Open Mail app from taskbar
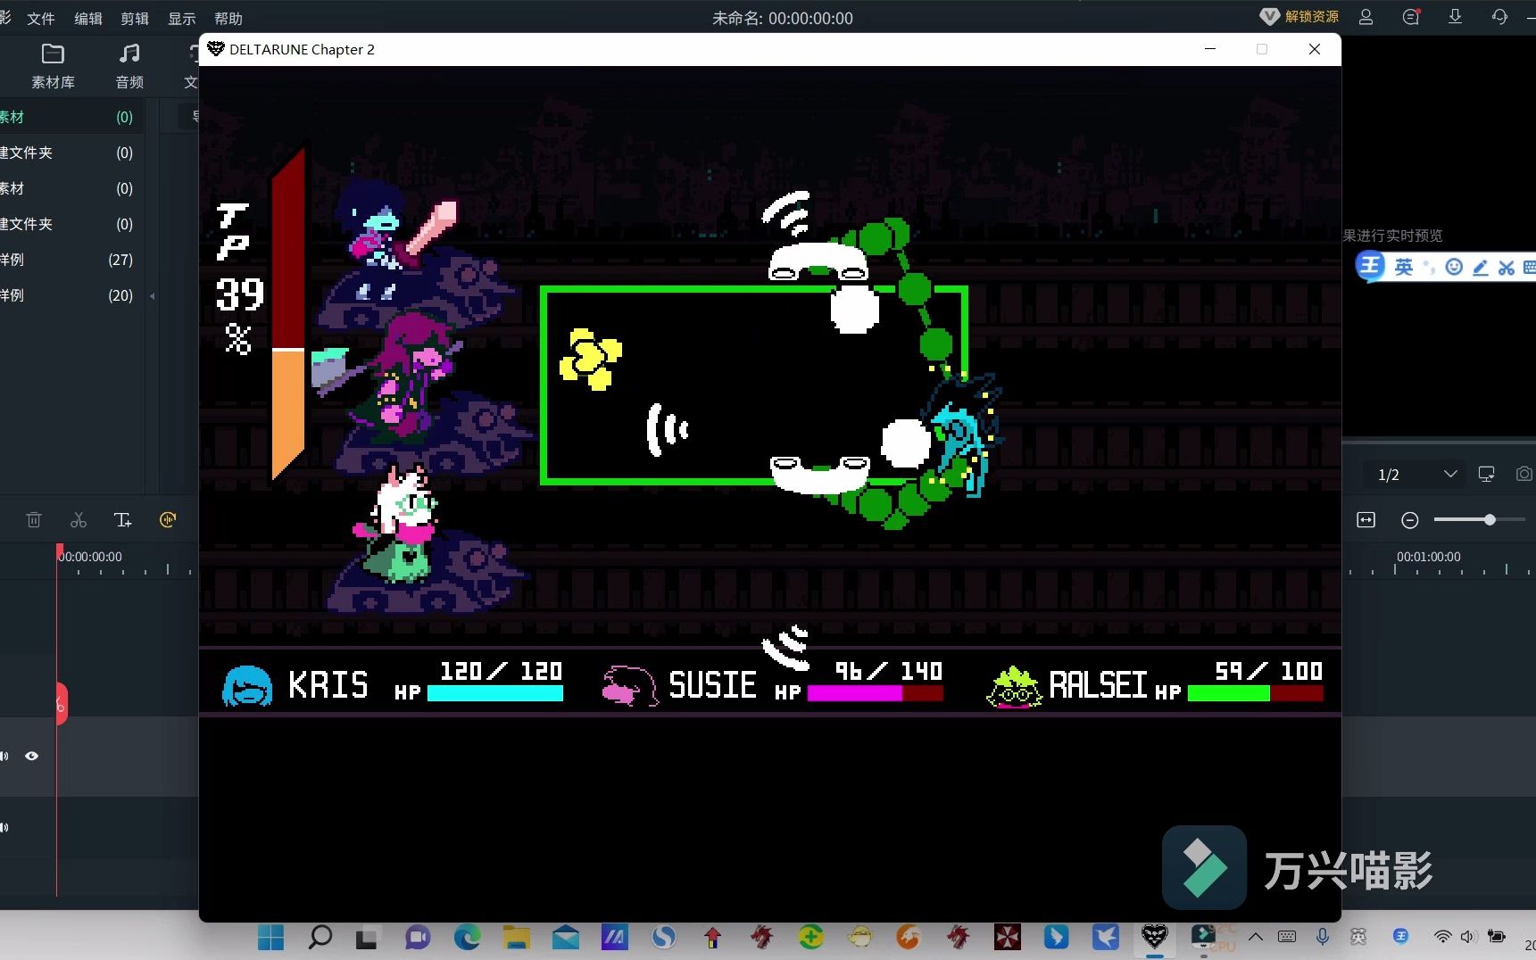This screenshot has width=1536, height=960. pos(565,937)
